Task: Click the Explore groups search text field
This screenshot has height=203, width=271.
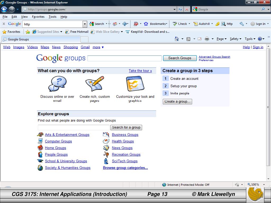Action: (x=74, y=127)
